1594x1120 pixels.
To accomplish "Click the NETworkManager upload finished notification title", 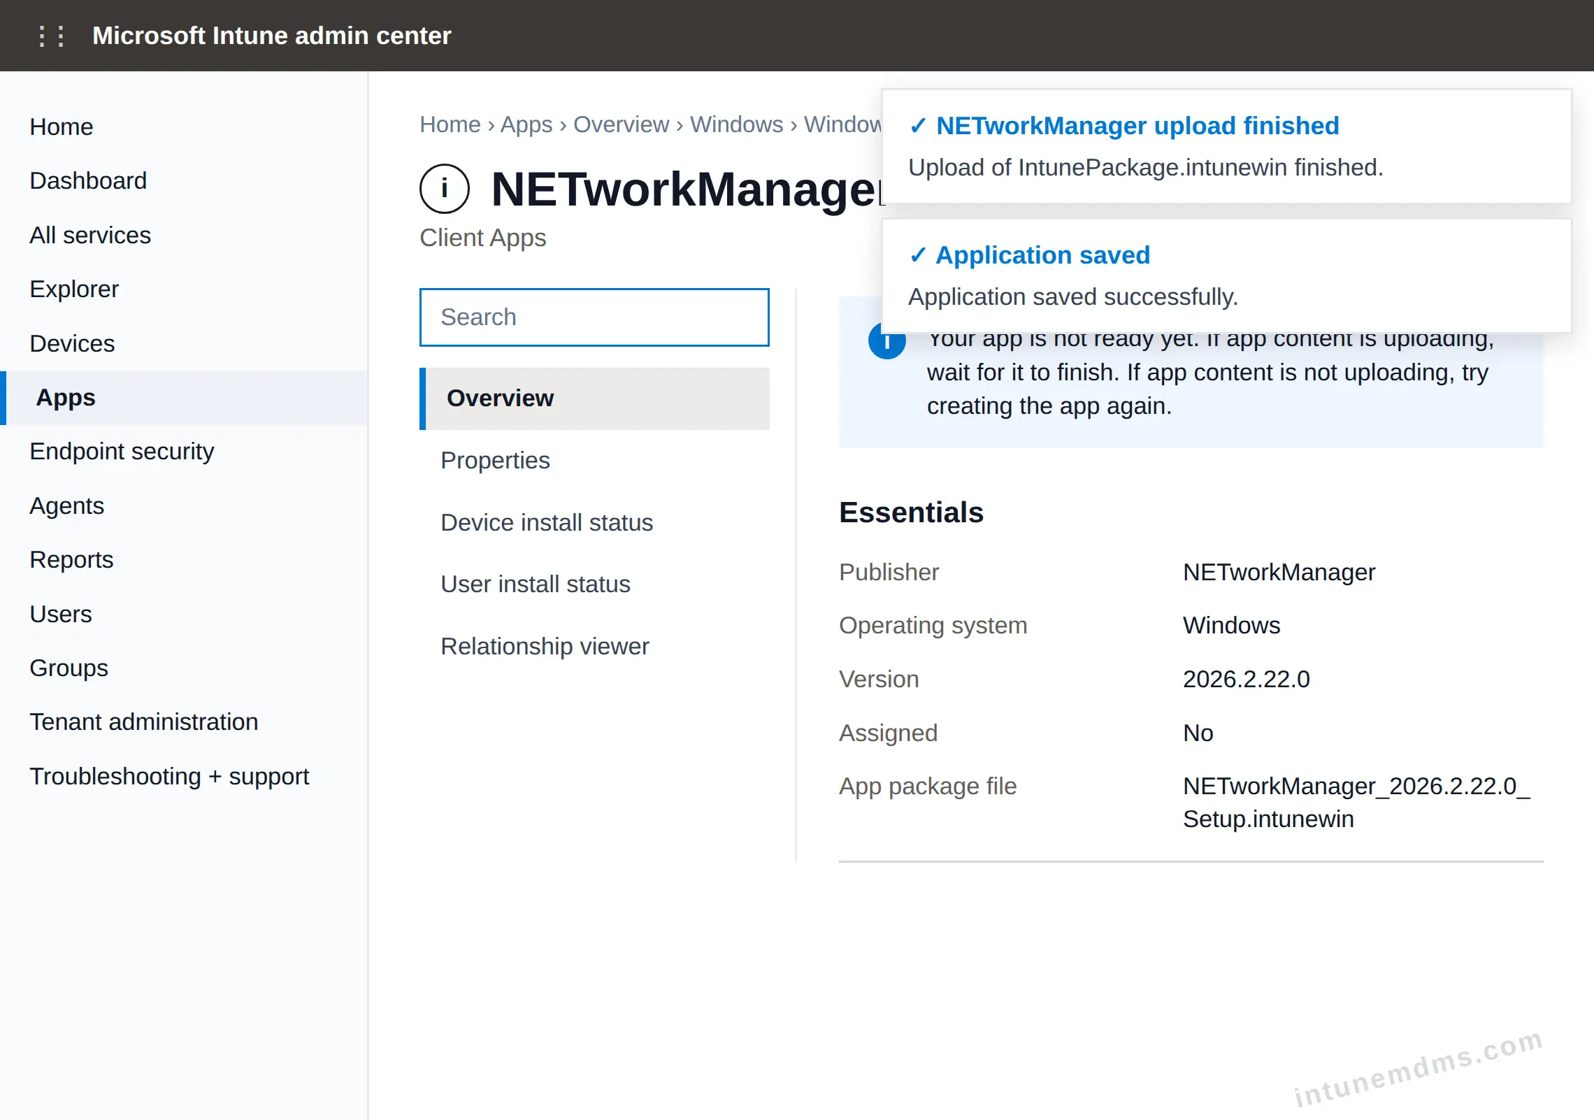I will pyautogui.click(x=1137, y=126).
